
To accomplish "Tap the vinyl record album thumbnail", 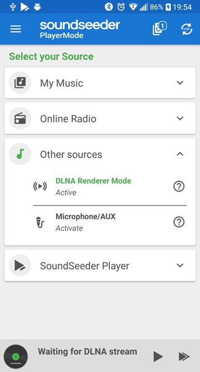I will coord(16,356).
